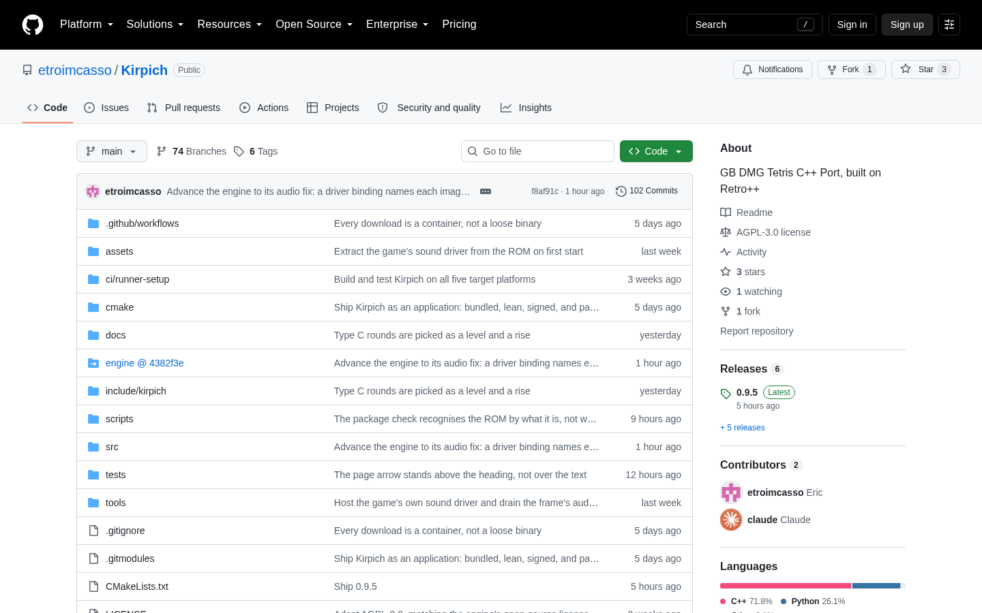982x613 pixels.
Task: Click the notifications bell icon
Action: pos(747,69)
